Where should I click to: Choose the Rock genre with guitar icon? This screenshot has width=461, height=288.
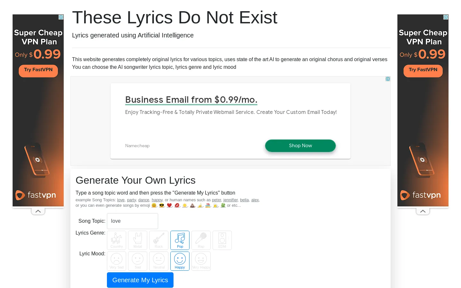tap(159, 240)
